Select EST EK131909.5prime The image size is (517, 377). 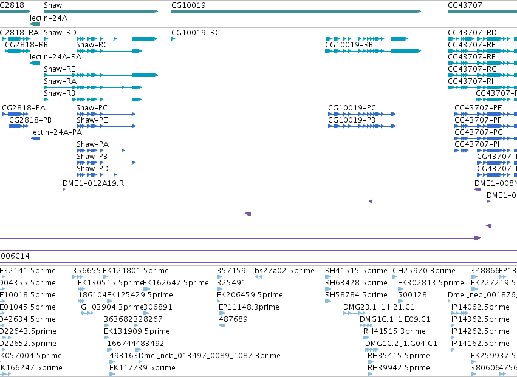[137, 331]
